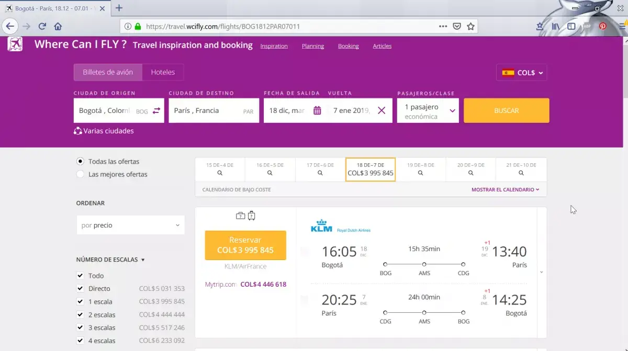Screen dimensions: 628x351
Task: Select Las mejores ofertas radio option
Action: point(80,174)
